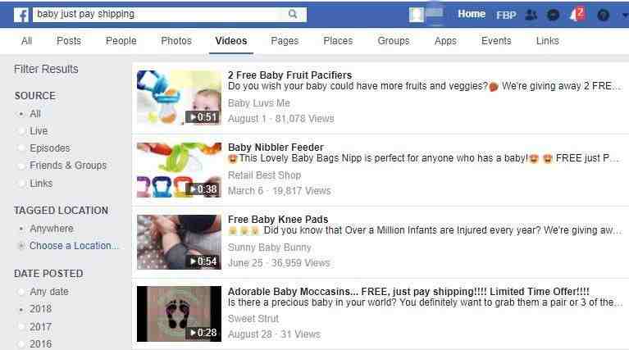The width and height of the screenshot is (629, 350).
Task: Click the search magnifier icon
Action: pos(293,14)
